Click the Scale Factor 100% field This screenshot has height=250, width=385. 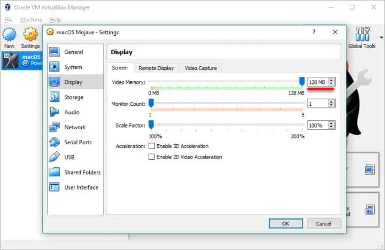318,125
